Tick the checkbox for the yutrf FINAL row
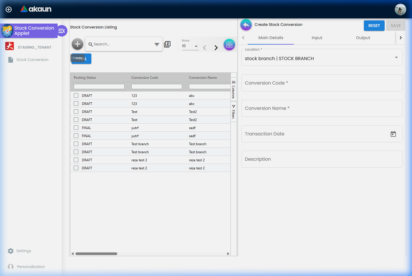 click(76, 128)
